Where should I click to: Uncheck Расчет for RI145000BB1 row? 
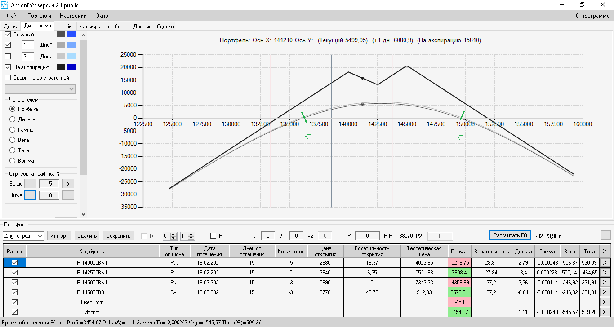pos(14,292)
